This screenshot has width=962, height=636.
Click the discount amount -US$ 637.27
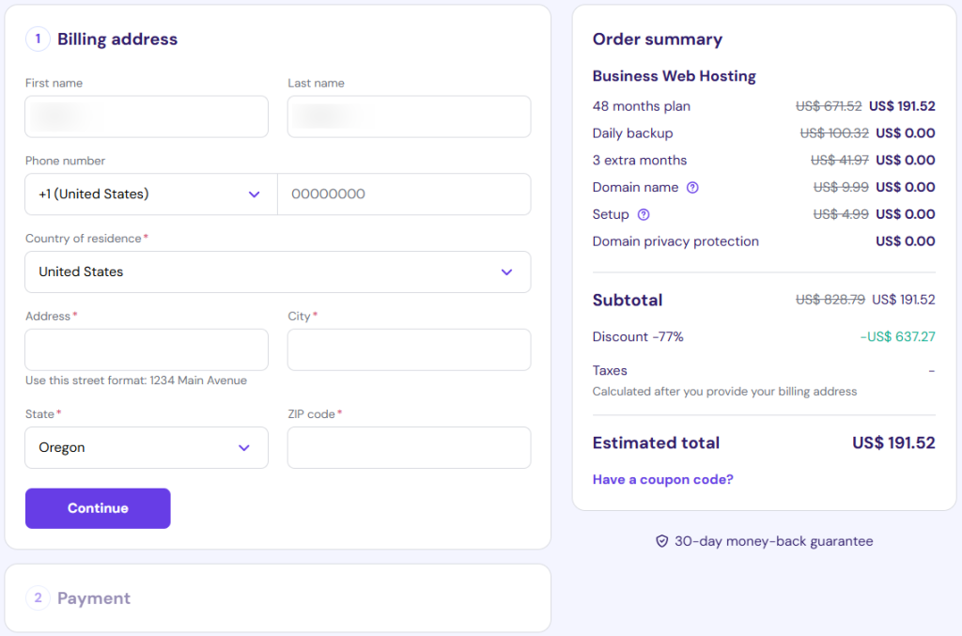(897, 336)
